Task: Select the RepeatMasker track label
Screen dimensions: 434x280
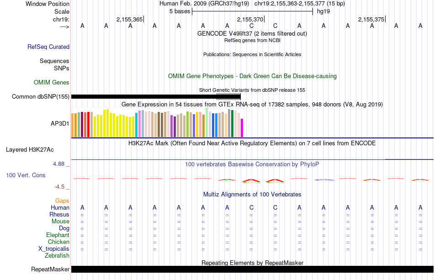Action: [x=50, y=269]
